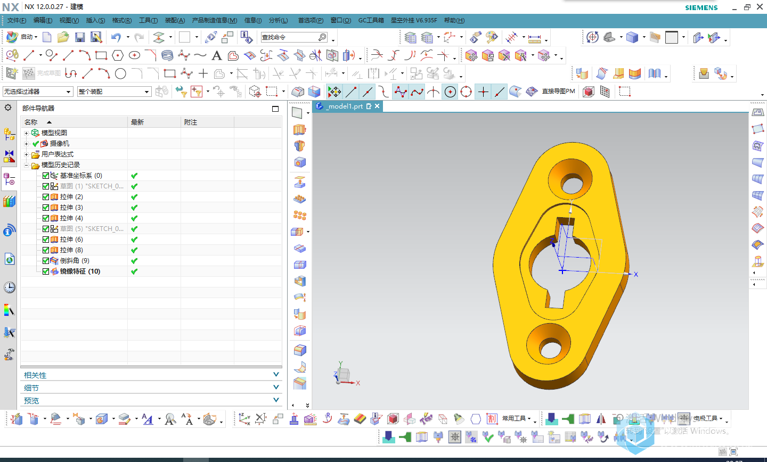Open the 电极工具 toolbar group
767x462 pixels.
(x=708, y=419)
